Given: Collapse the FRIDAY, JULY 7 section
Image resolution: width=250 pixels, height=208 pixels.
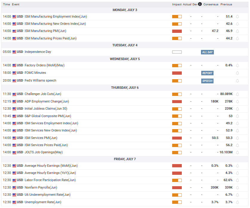Looking at the screenshot, I should click(125, 159).
